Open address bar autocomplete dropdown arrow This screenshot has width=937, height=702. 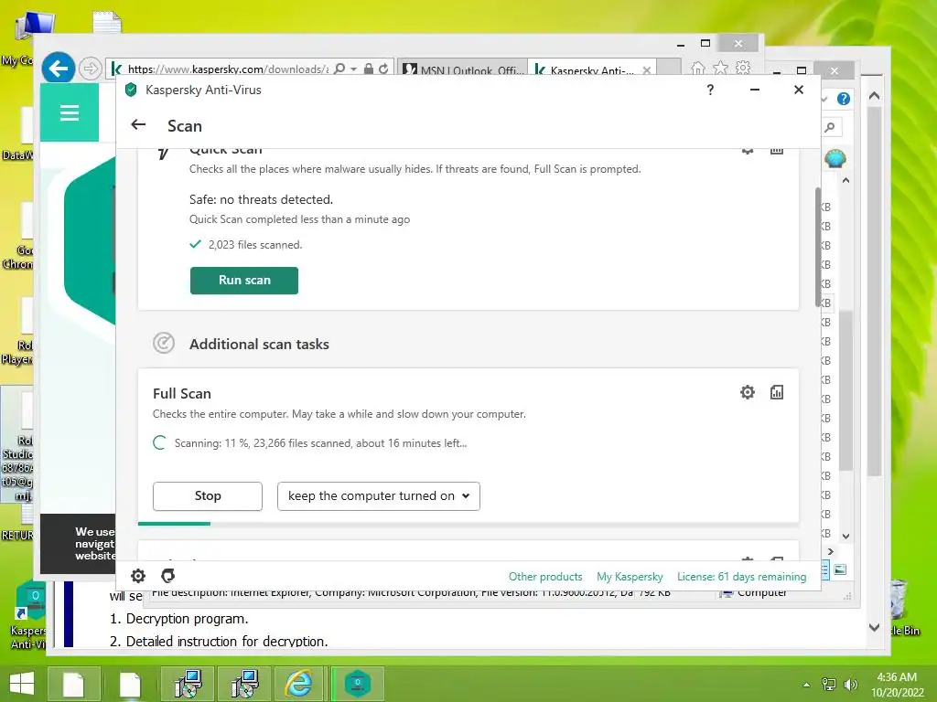(354, 69)
